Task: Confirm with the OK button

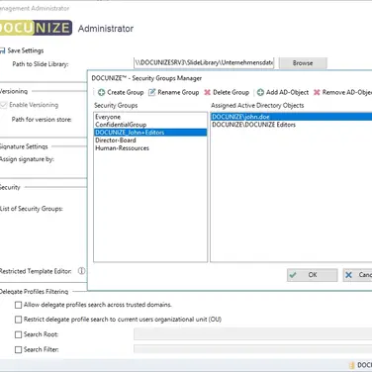Action: (x=313, y=275)
